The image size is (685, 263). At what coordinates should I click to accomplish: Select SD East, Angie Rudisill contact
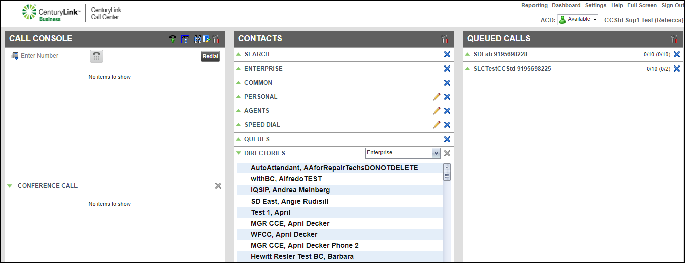(x=340, y=201)
